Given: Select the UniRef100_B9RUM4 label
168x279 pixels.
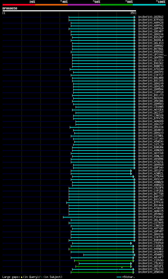Looking at the screenshot, I should tap(151, 148).
